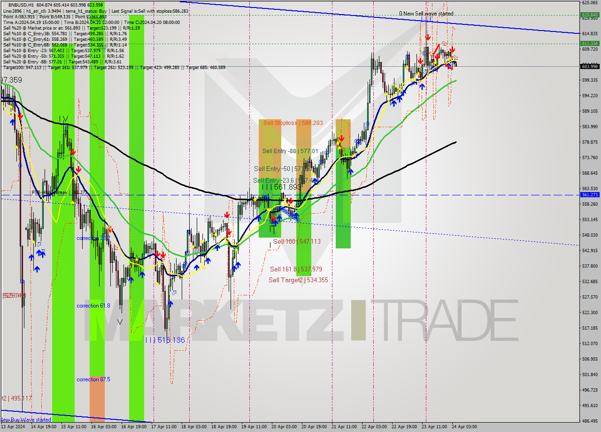Click the 568.645 price axis value

click(590, 173)
